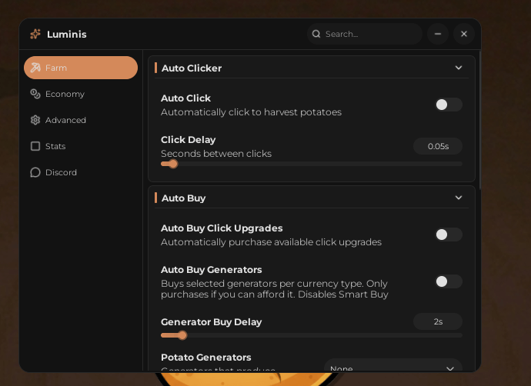Click the Auto Clicker section title
531x386 pixels.
[x=192, y=68]
